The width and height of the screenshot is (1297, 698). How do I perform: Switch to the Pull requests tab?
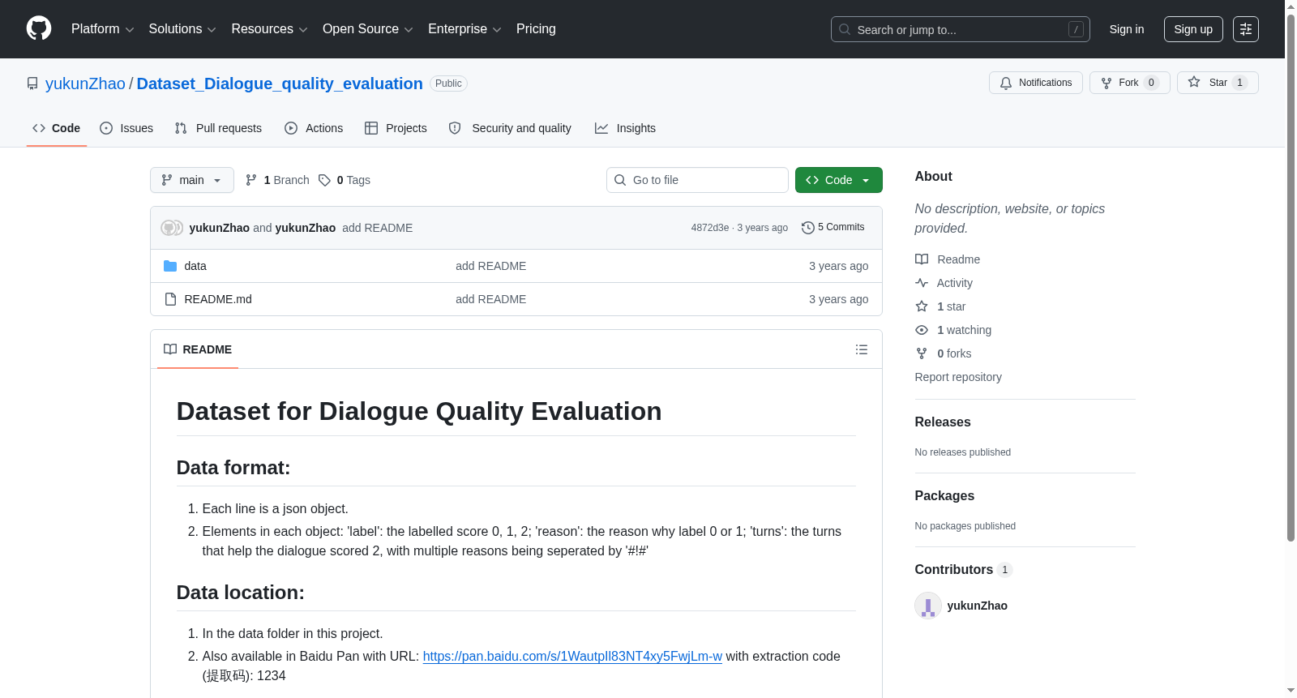[x=218, y=128]
